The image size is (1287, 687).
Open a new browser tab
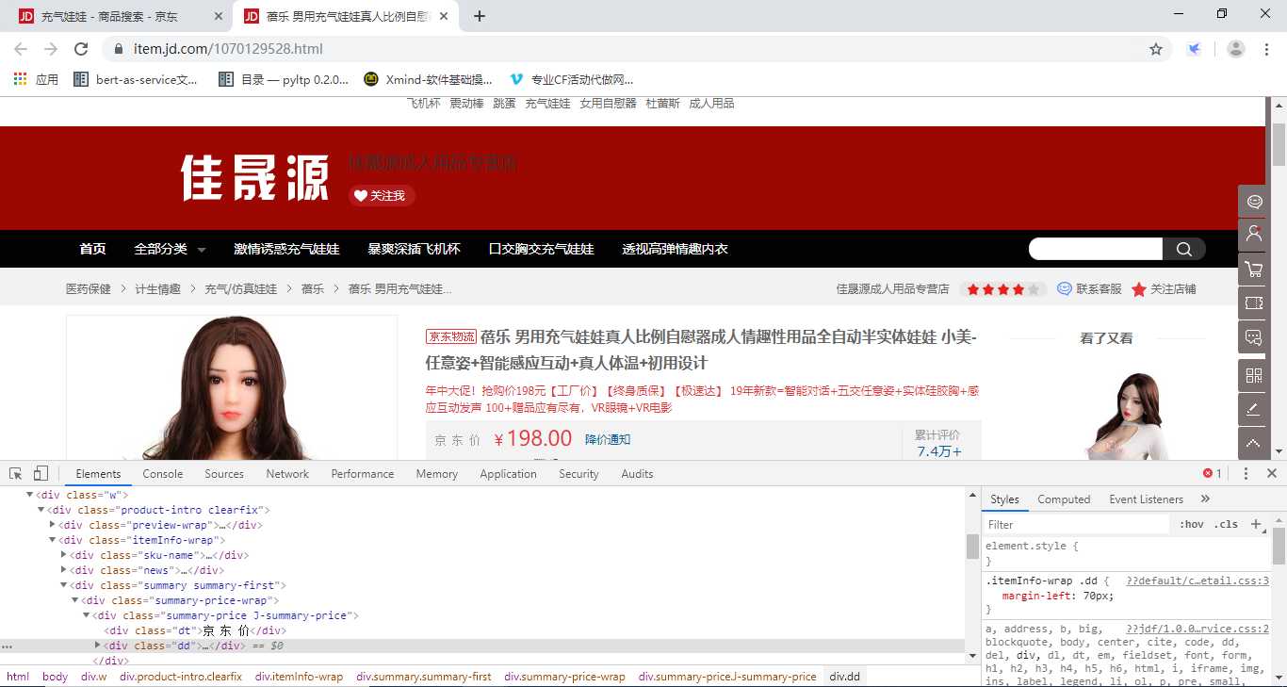(480, 16)
